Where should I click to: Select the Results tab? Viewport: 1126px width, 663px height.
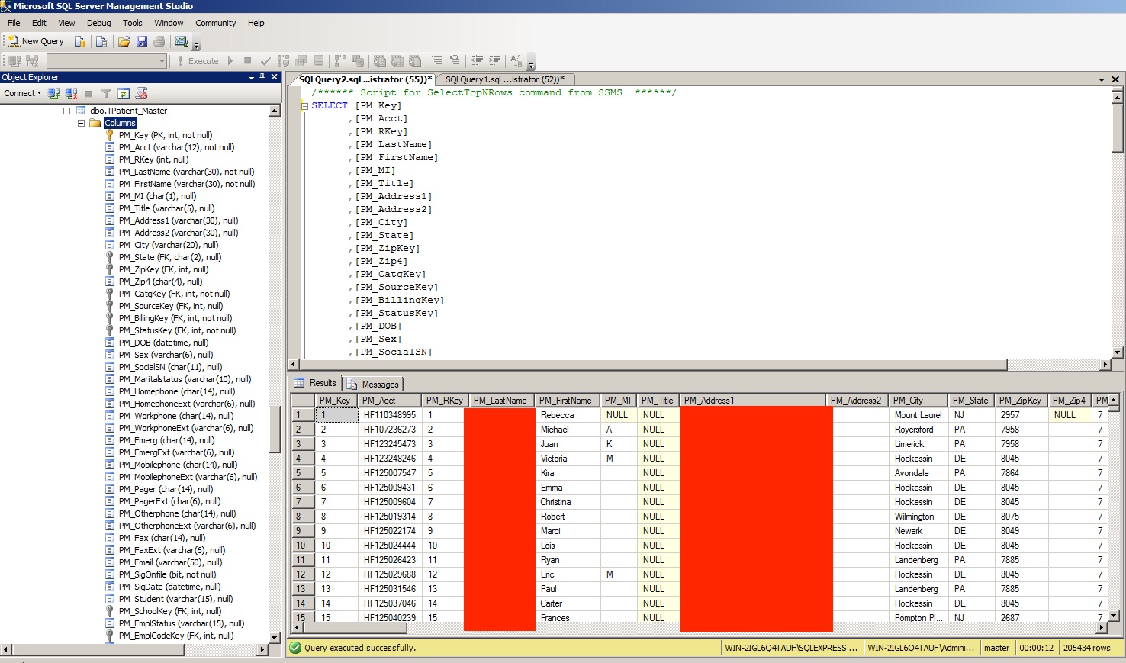(x=316, y=383)
